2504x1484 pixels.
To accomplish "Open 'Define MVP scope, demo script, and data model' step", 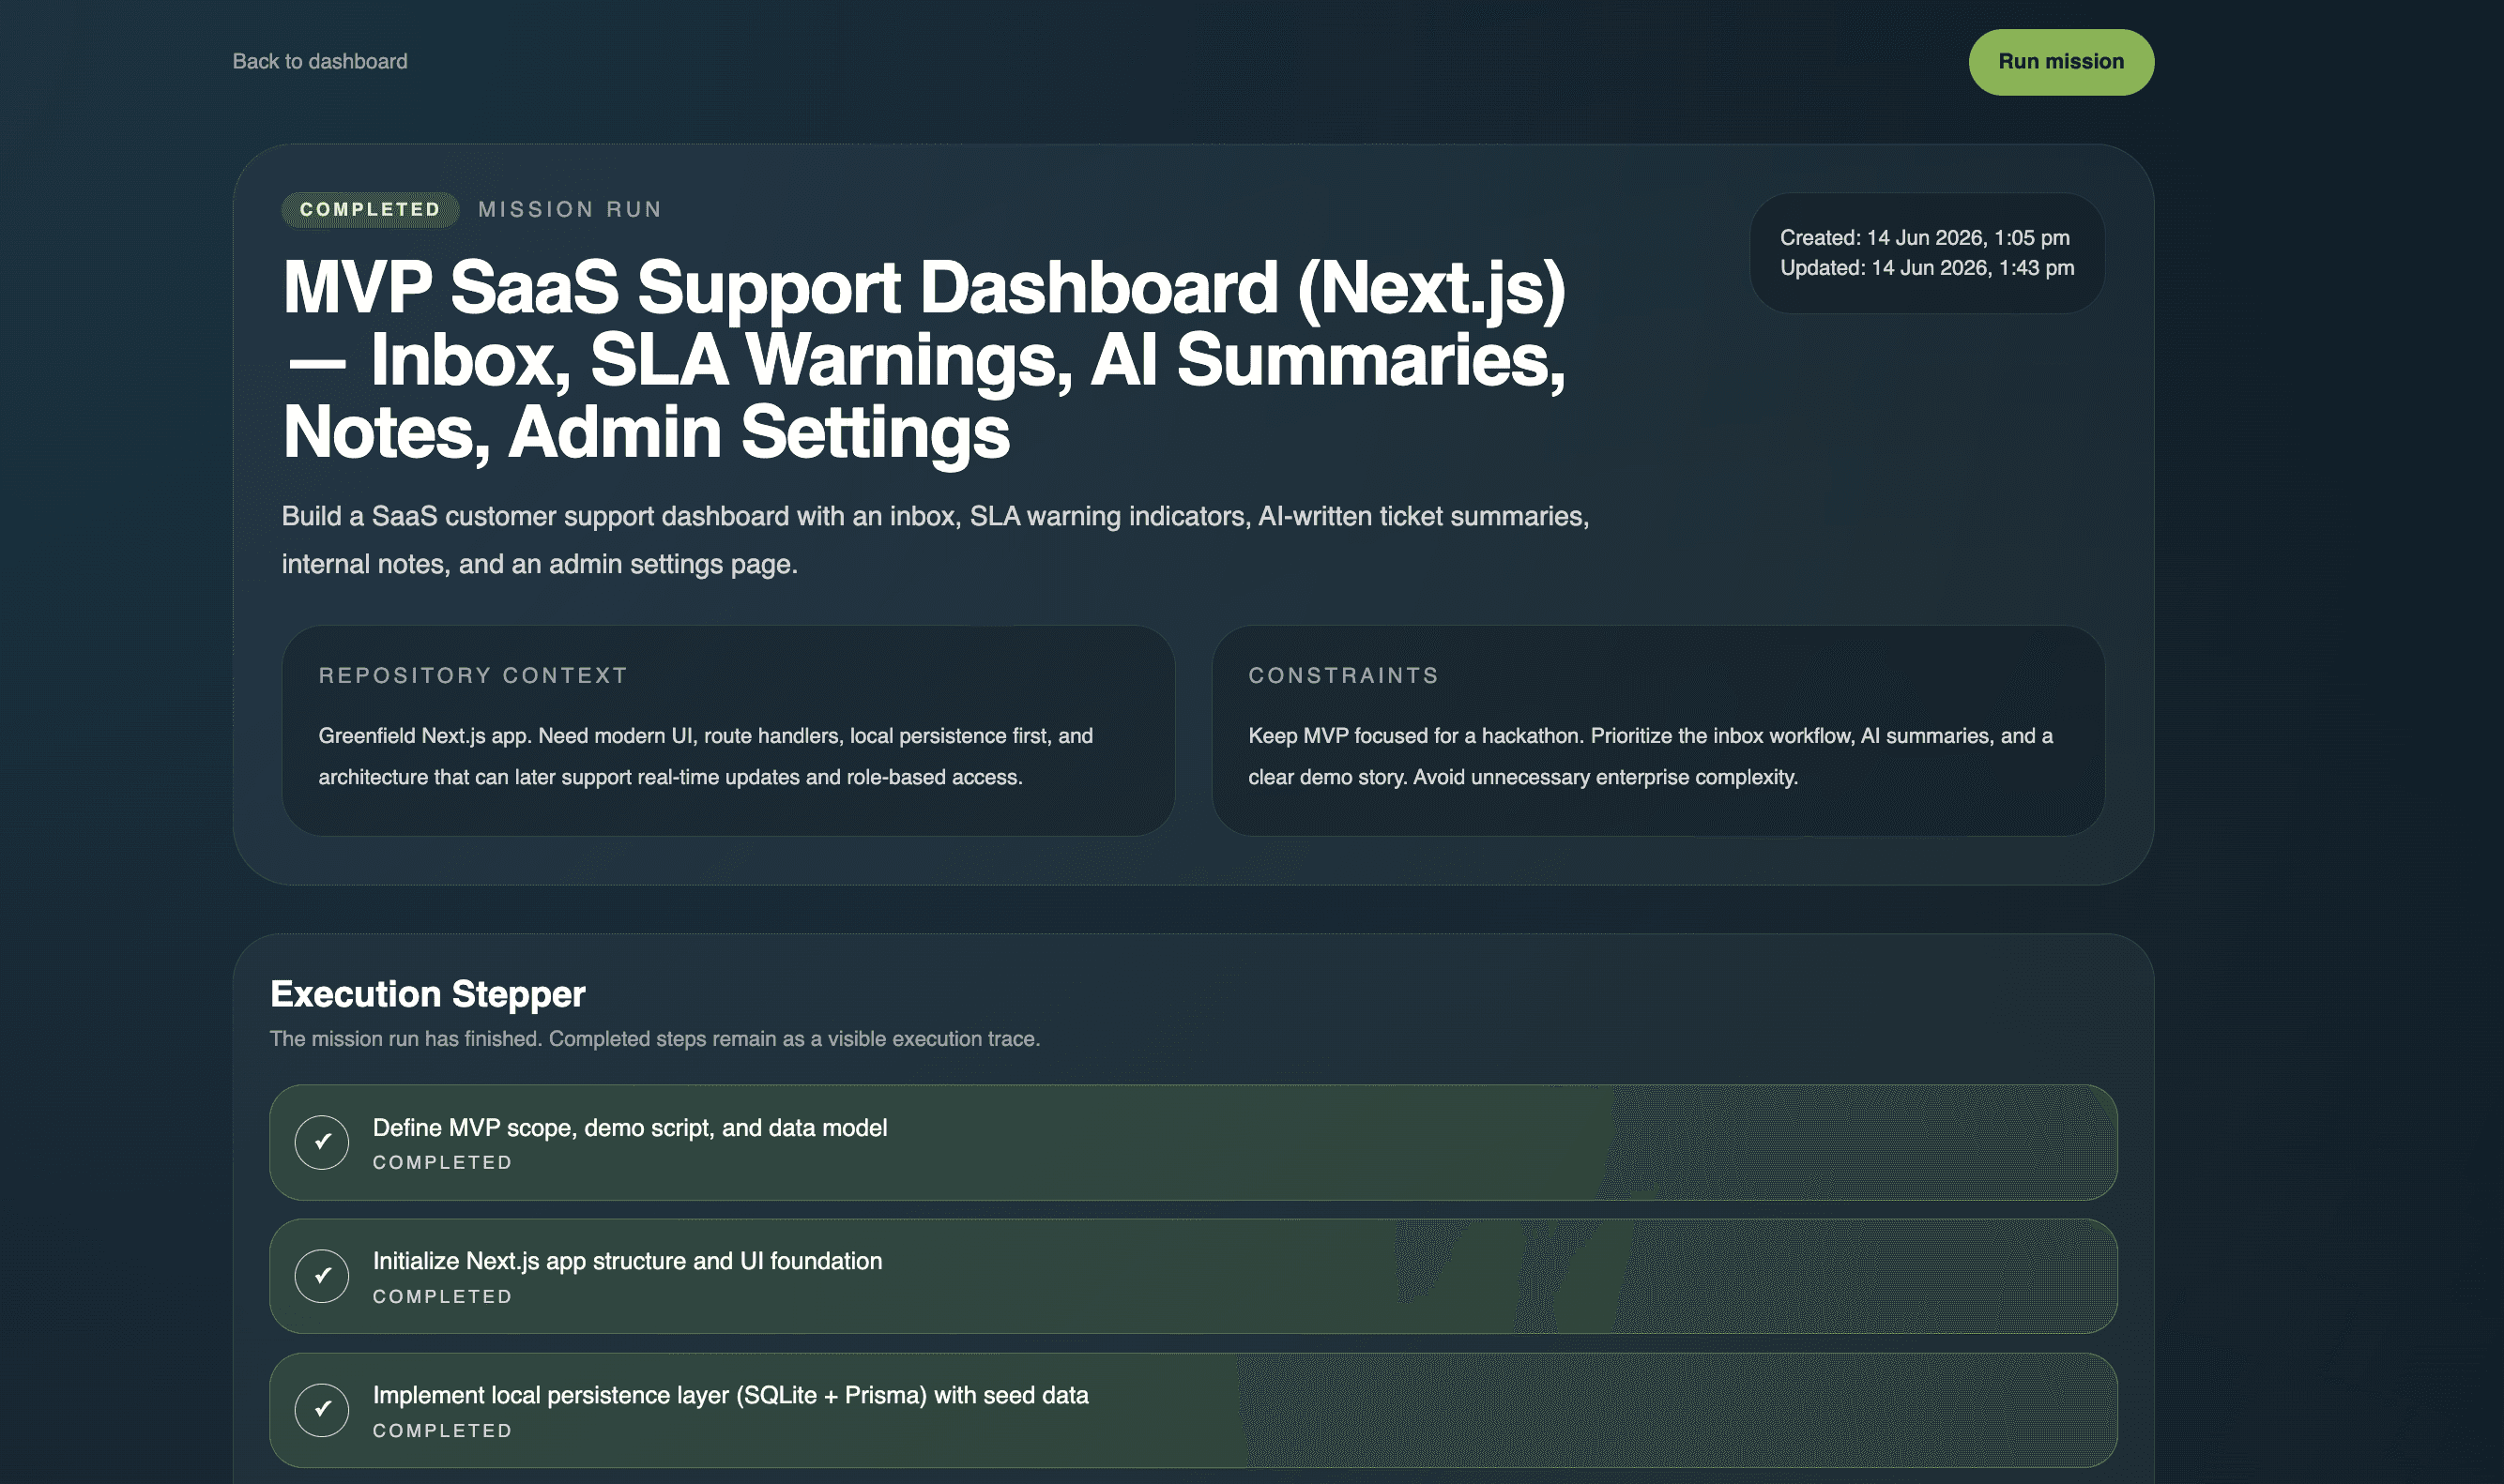I will tap(1193, 1142).
